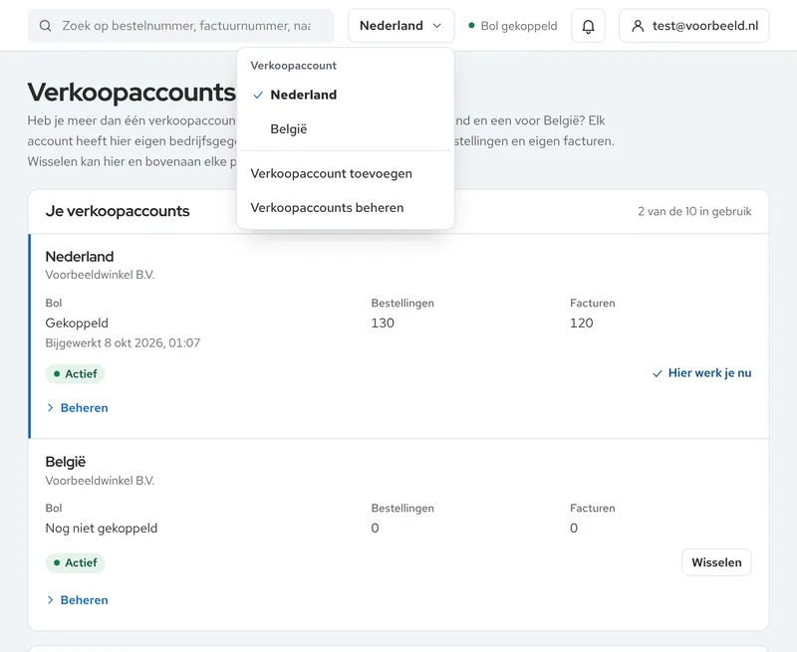Click the dropdown arrow next to Nederland
Screen dimensions: 797x652
point(437,26)
